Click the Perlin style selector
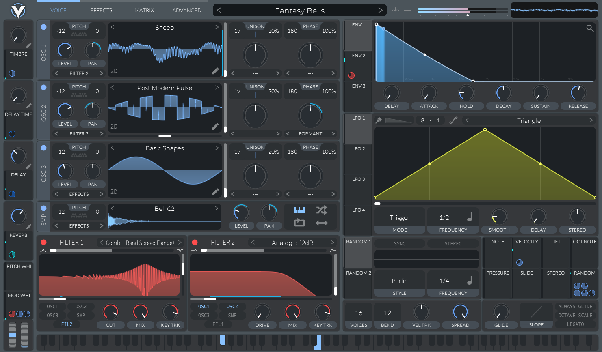 pyautogui.click(x=400, y=281)
